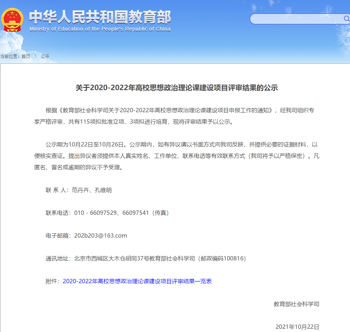This screenshot has height=332, width=350.
Task: Click the 附件 label before the attachment
Action: click(x=52, y=281)
